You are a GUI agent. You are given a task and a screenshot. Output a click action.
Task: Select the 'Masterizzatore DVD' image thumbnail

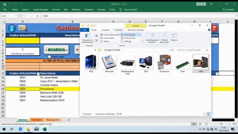click(x=128, y=65)
